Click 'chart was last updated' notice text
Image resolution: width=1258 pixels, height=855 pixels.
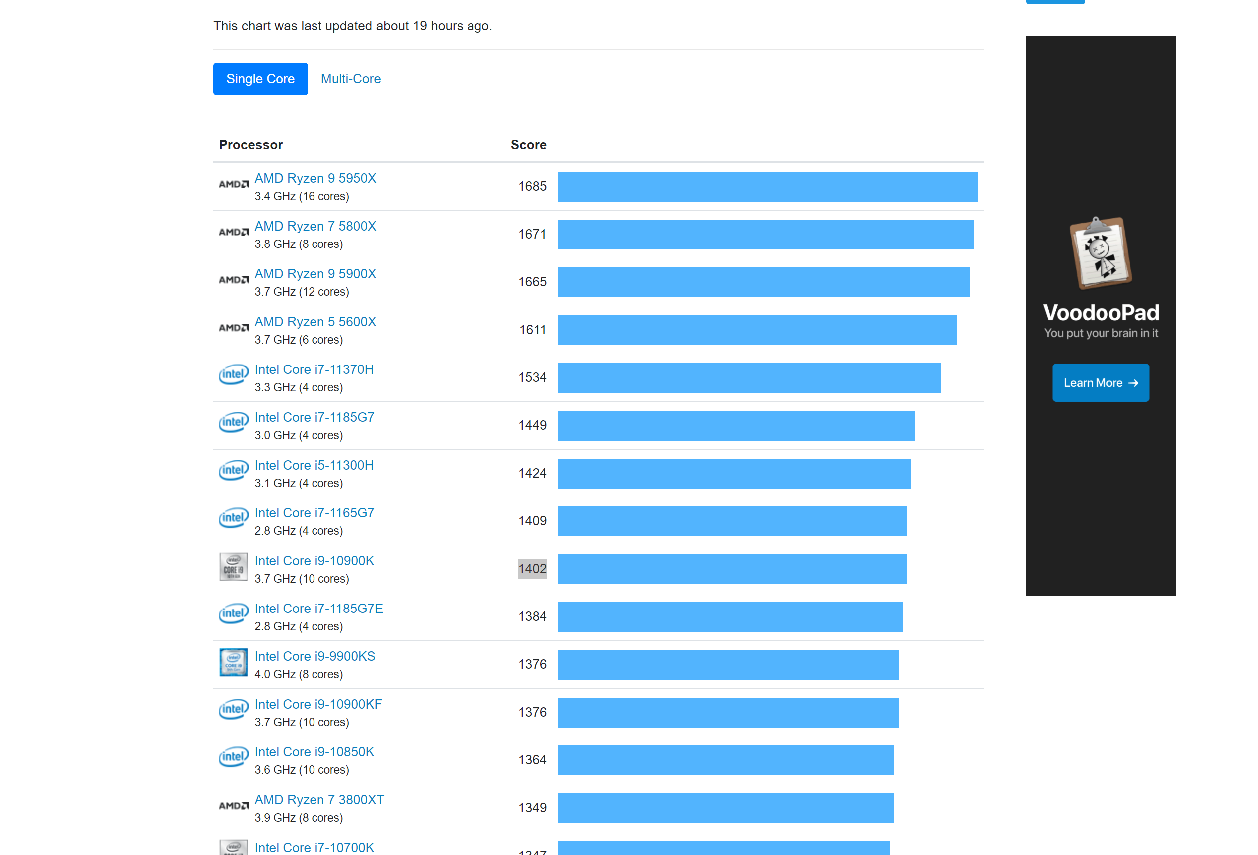(x=352, y=26)
